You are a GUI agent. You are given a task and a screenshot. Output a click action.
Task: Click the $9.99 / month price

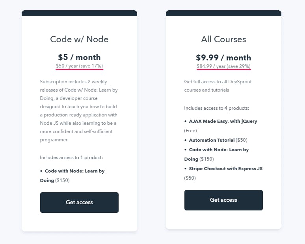pos(223,58)
